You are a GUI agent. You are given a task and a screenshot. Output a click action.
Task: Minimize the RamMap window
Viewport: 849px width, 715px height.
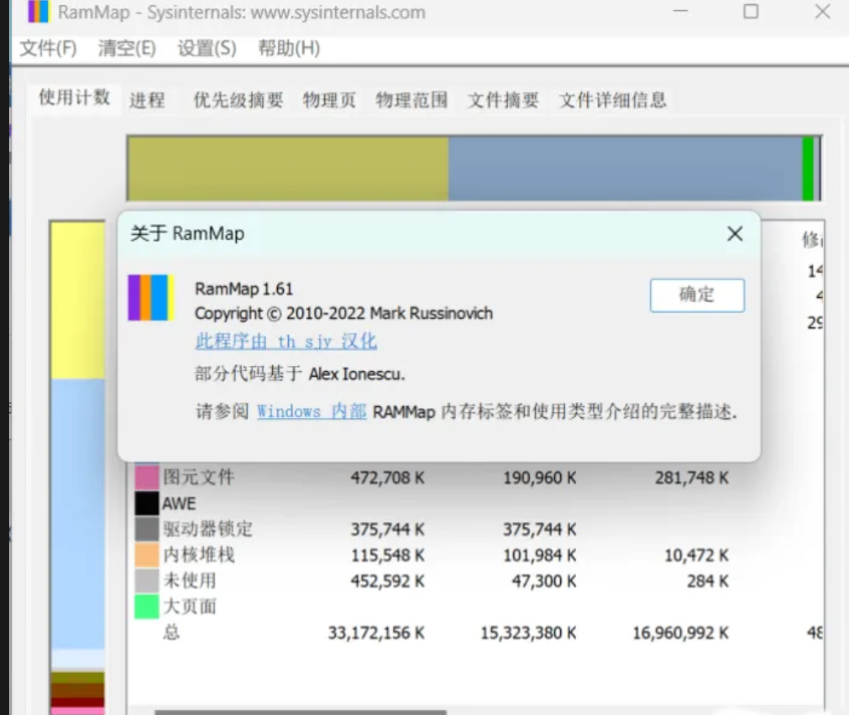coord(680,12)
